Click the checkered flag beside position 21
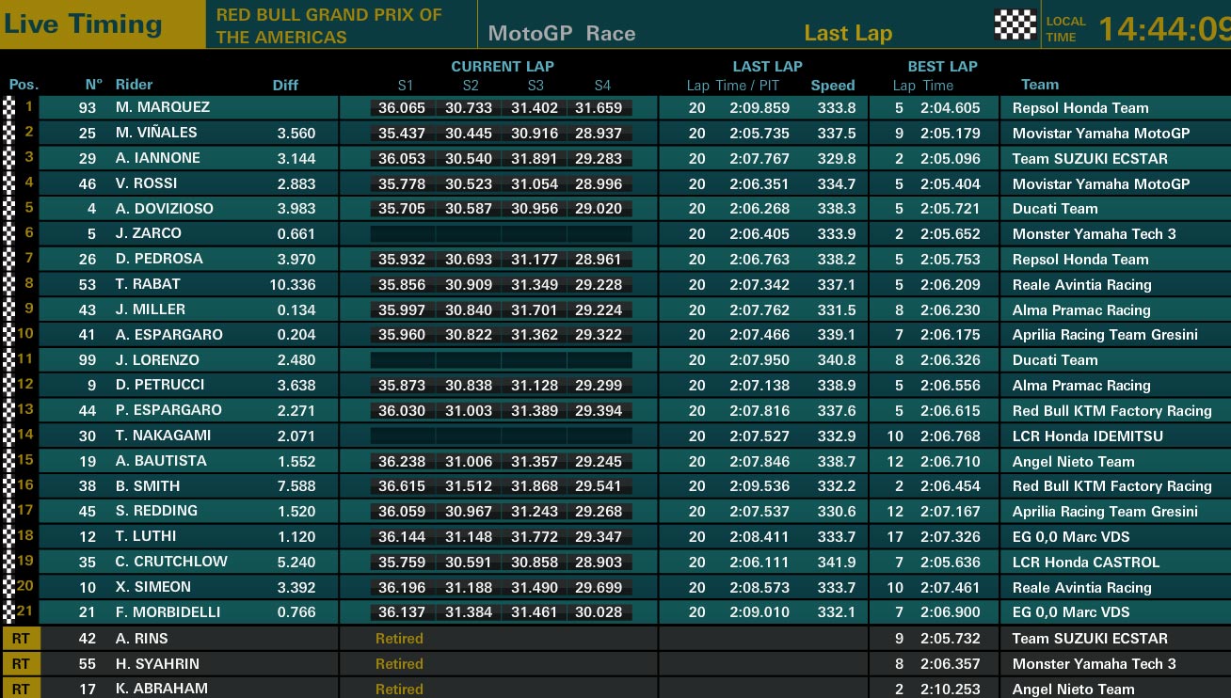This screenshot has height=698, width=1231. pyautogui.click(x=9, y=611)
